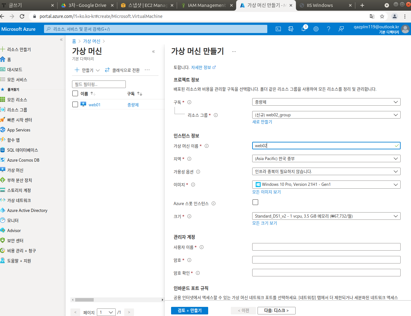Check the select-all checkbox by 이름
Viewport: 411px width, 316px height.
coord(75,93)
